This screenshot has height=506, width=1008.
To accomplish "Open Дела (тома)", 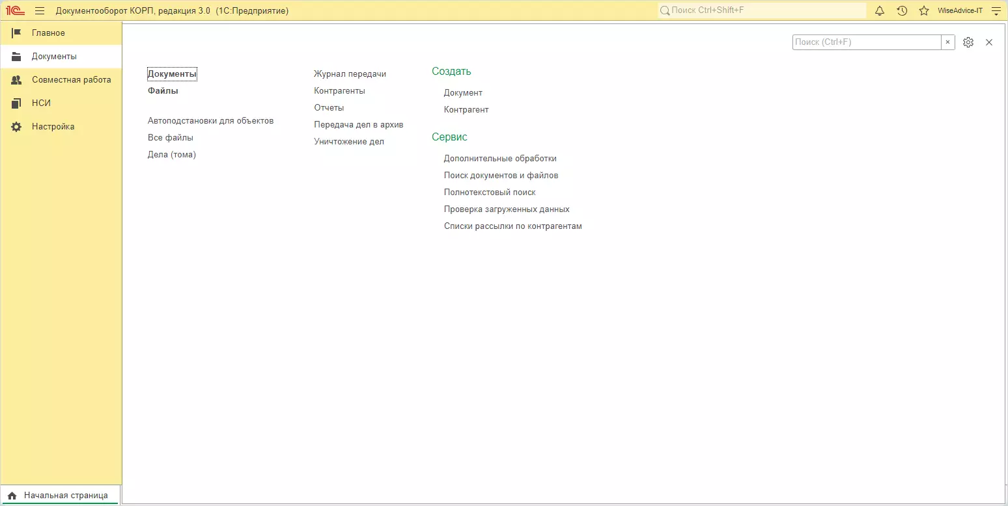I will click(x=172, y=155).
